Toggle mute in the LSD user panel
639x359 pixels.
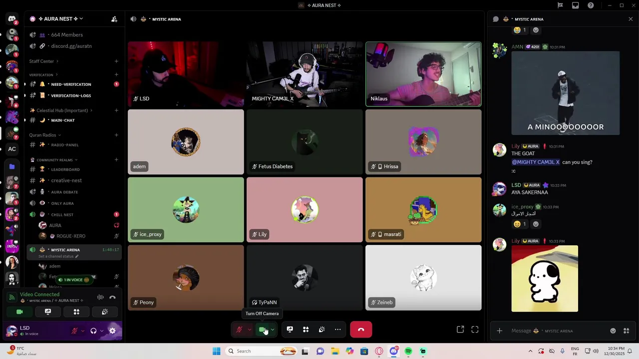(74, 331)
